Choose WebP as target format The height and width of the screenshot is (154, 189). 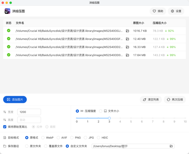43,138
